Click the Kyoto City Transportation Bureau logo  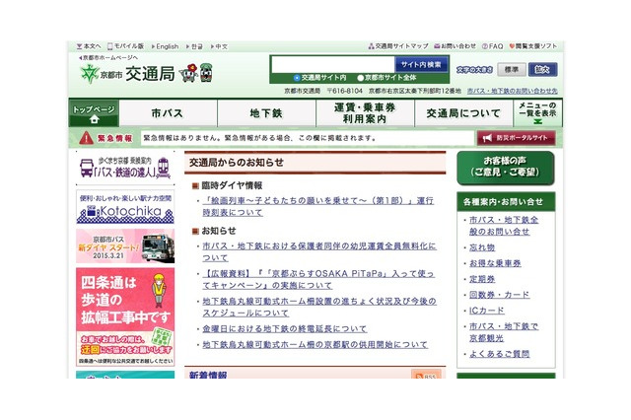click(128, 74)
